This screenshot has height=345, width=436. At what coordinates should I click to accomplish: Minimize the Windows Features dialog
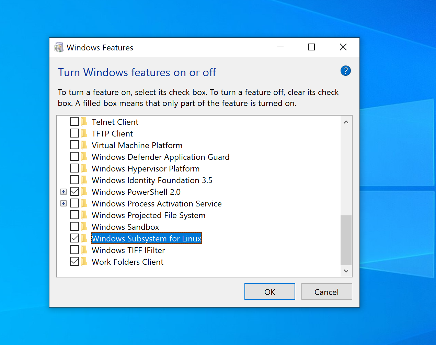point(280,47)
